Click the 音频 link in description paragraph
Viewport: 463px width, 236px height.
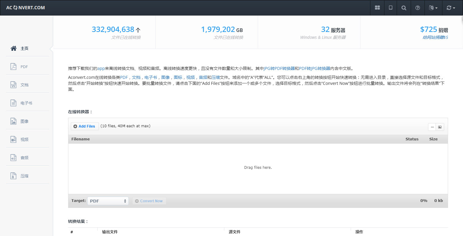pyautogui.click(x=203, y=77)
